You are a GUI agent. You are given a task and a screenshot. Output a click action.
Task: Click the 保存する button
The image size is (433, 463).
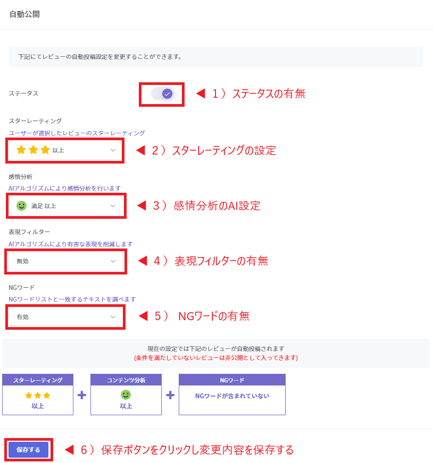pyautogui.click(x=28, y=450)
